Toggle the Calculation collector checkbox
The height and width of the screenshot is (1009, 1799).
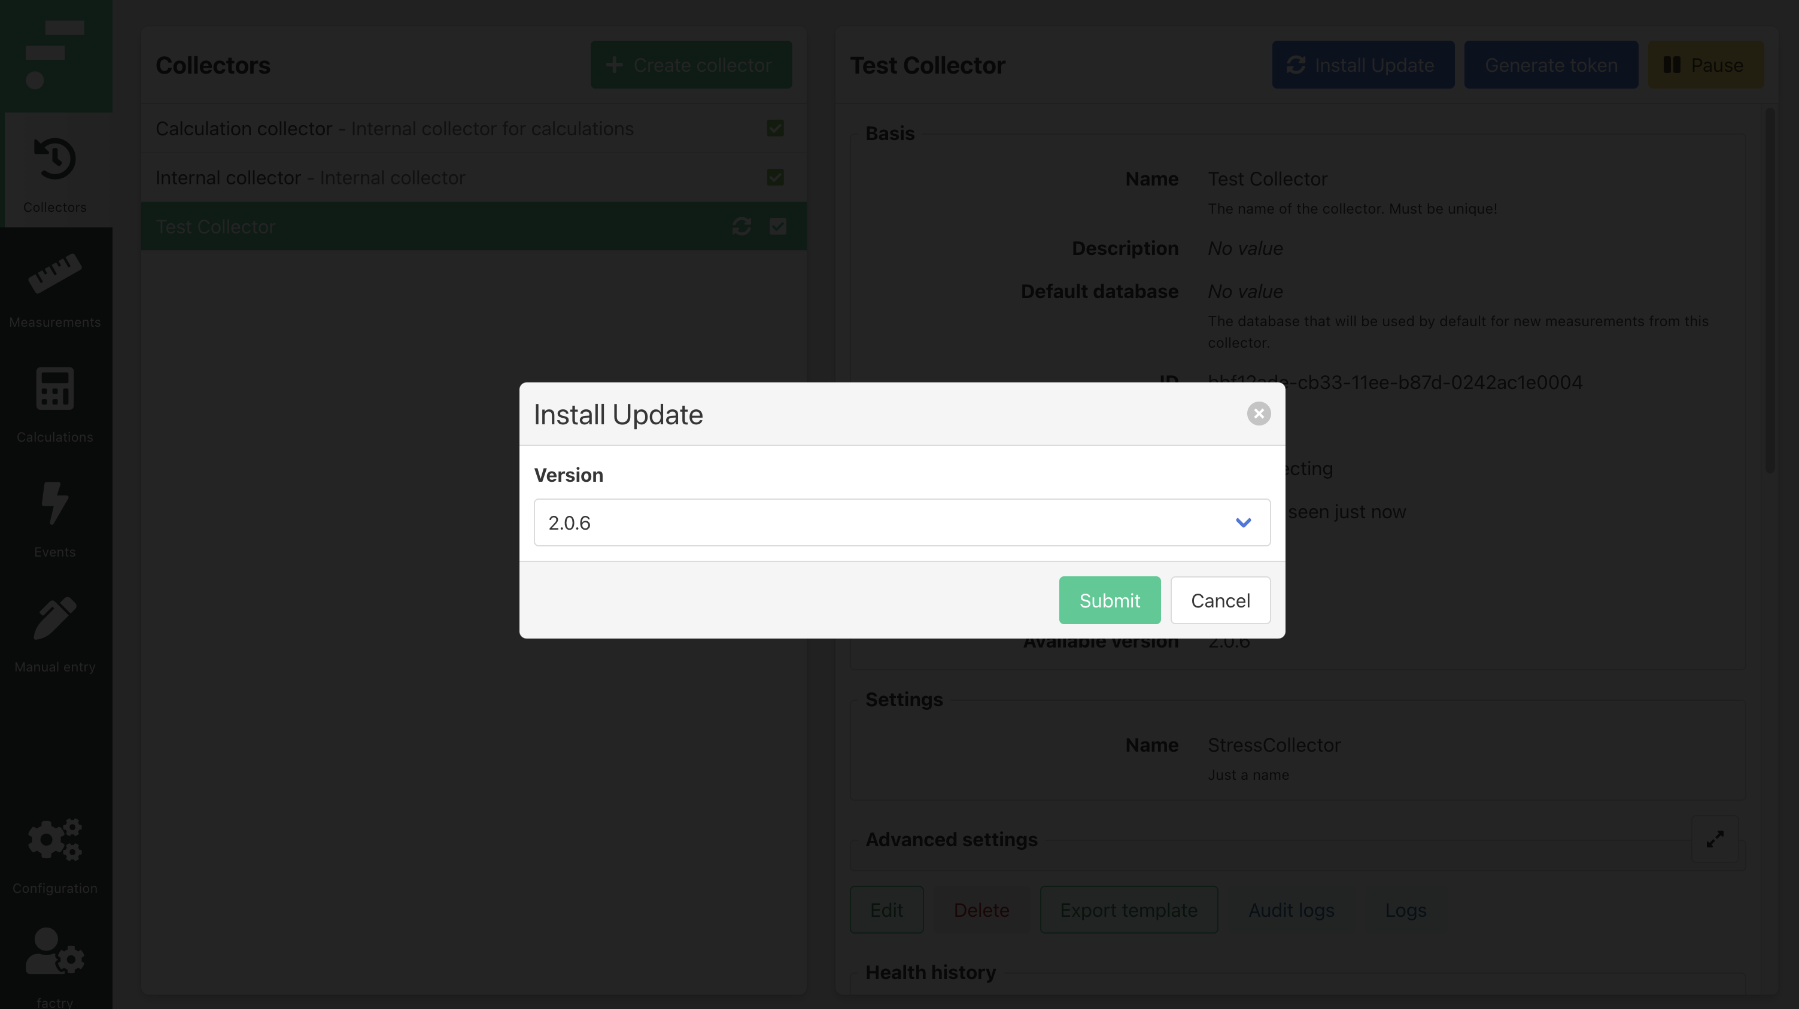pos(775,128)
